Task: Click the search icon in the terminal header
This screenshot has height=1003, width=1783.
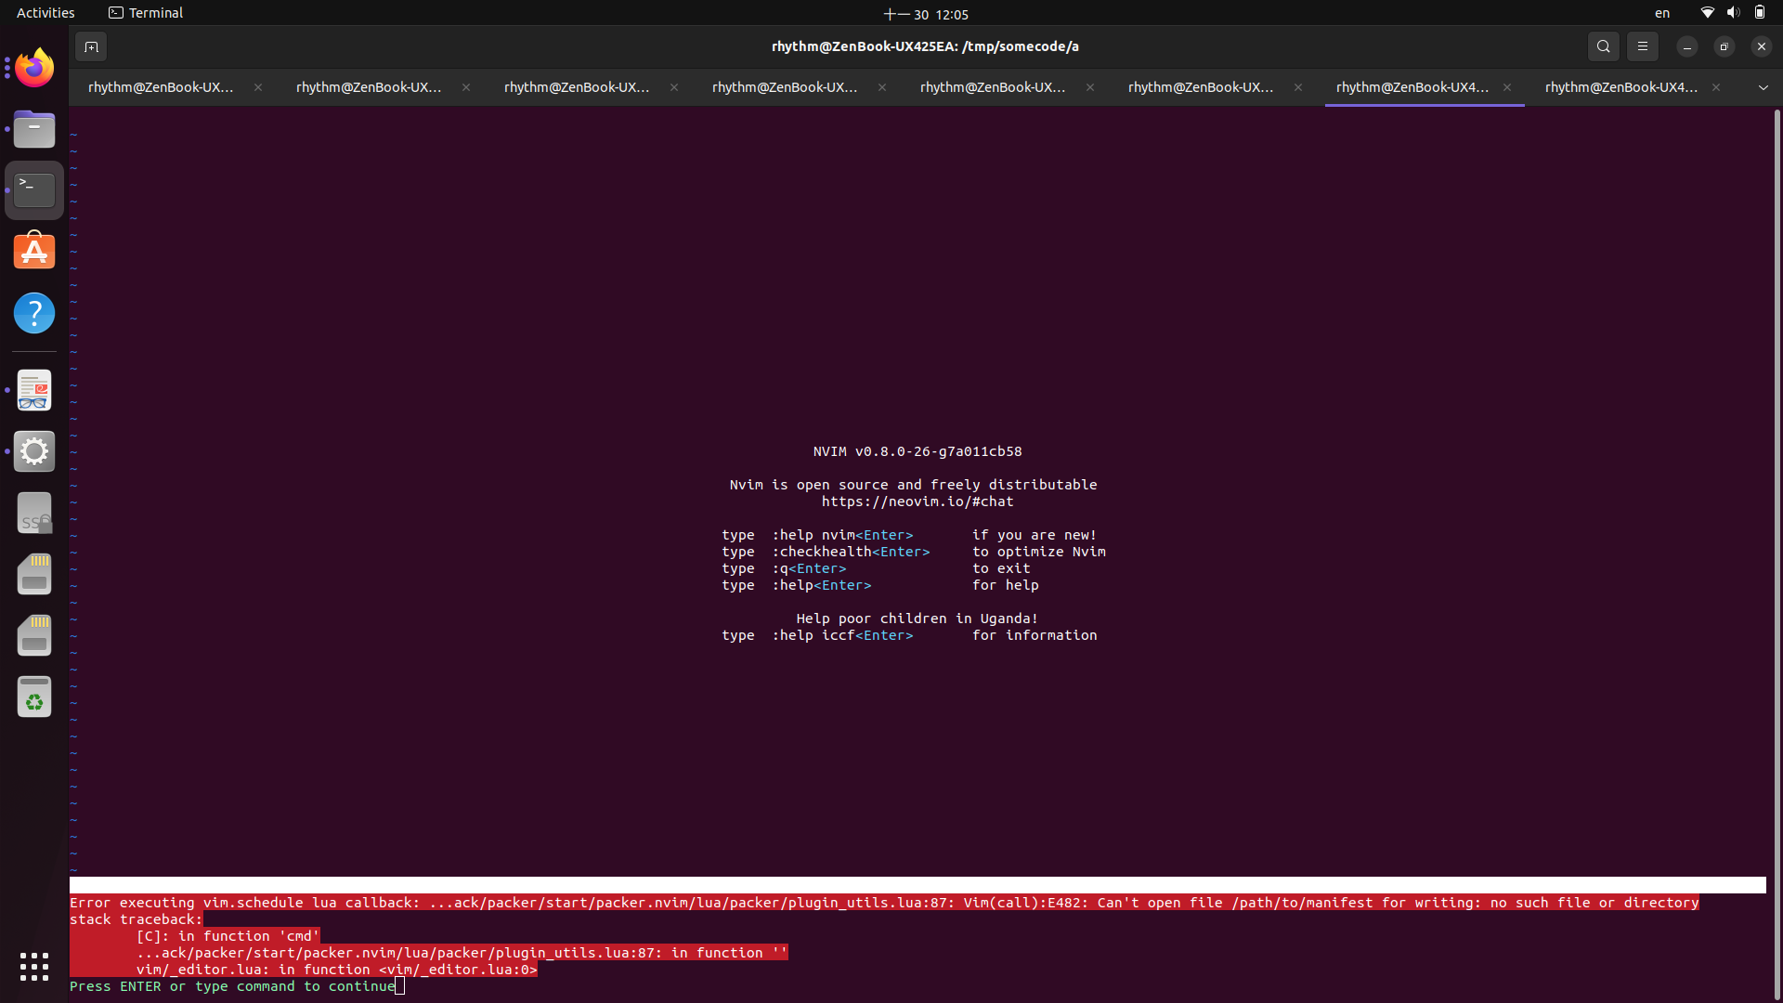Action: 1603,46
